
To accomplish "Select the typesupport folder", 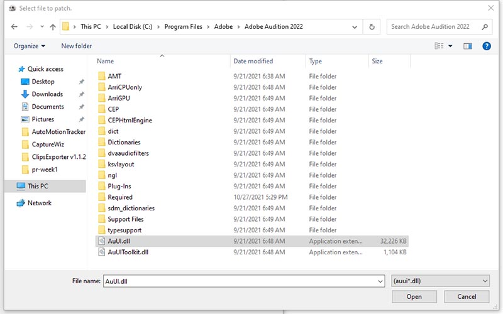I will click(x=124, y=230).
